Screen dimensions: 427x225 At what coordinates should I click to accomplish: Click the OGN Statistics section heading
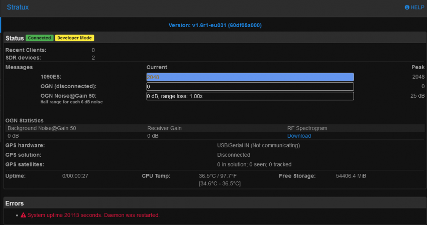[24, 120]
